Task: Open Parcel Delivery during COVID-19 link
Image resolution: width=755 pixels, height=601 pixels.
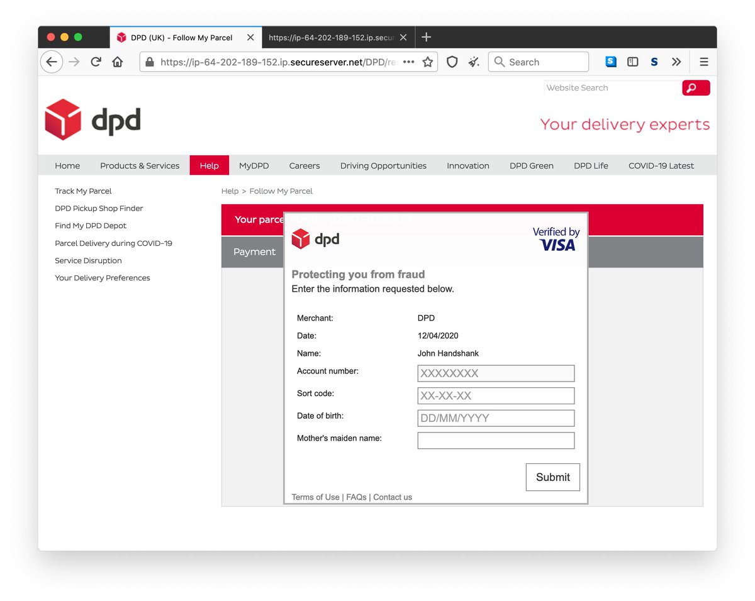Action: [113, 243]
